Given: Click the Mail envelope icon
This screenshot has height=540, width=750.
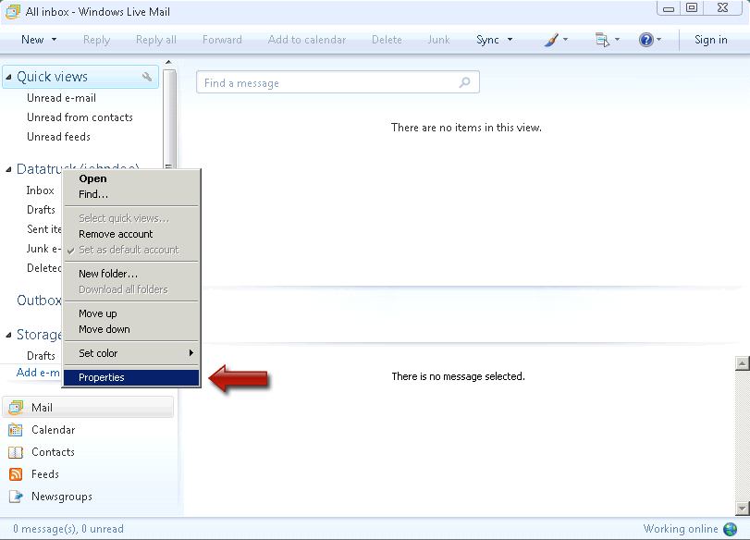Looking at the screenshot, I should (16, 407).
